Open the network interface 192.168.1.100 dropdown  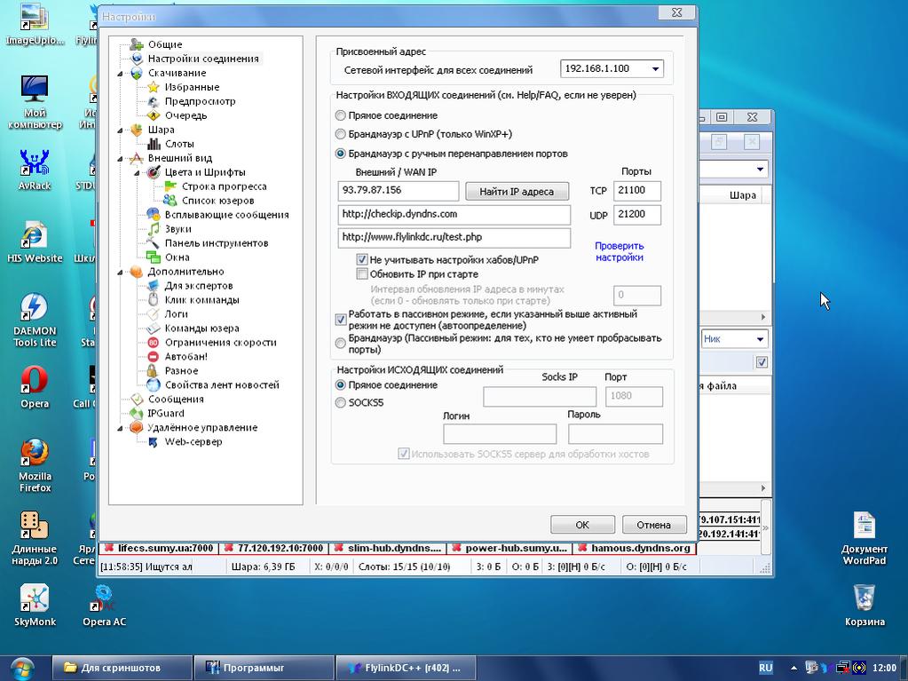point(656,69)
